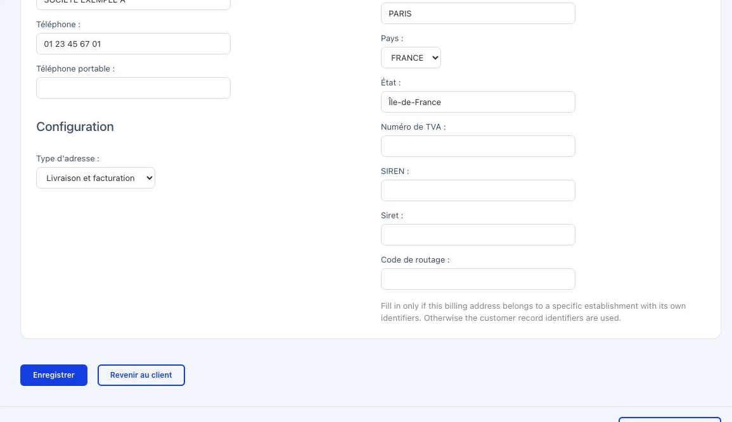The image size is (732, 422).
Task: Select the Code de routage field
Action: (478, 279)
